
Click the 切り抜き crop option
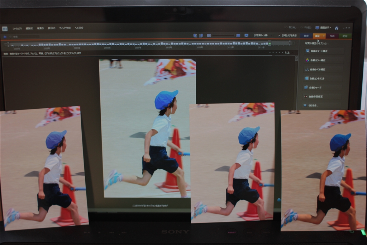pos(321,105)
